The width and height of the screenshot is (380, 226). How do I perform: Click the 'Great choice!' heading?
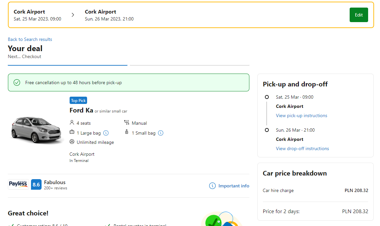[x=28, y=213]
